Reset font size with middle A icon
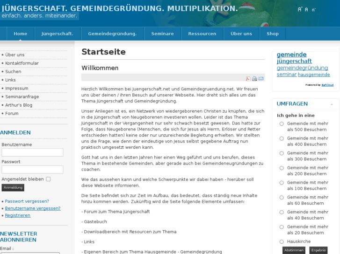 306,9
